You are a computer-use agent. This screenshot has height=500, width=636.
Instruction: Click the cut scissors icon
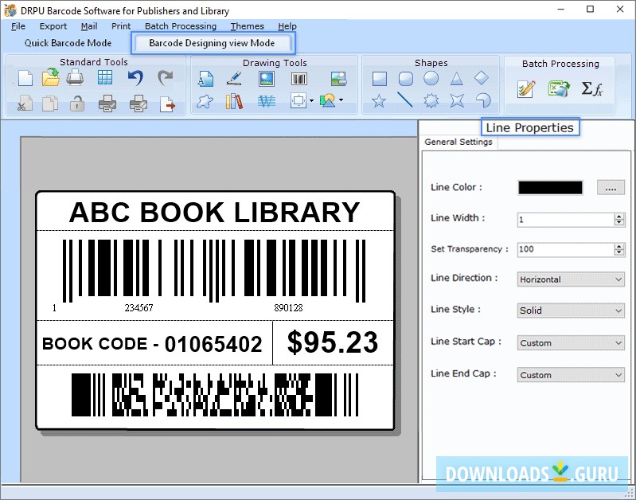point(25,104)
